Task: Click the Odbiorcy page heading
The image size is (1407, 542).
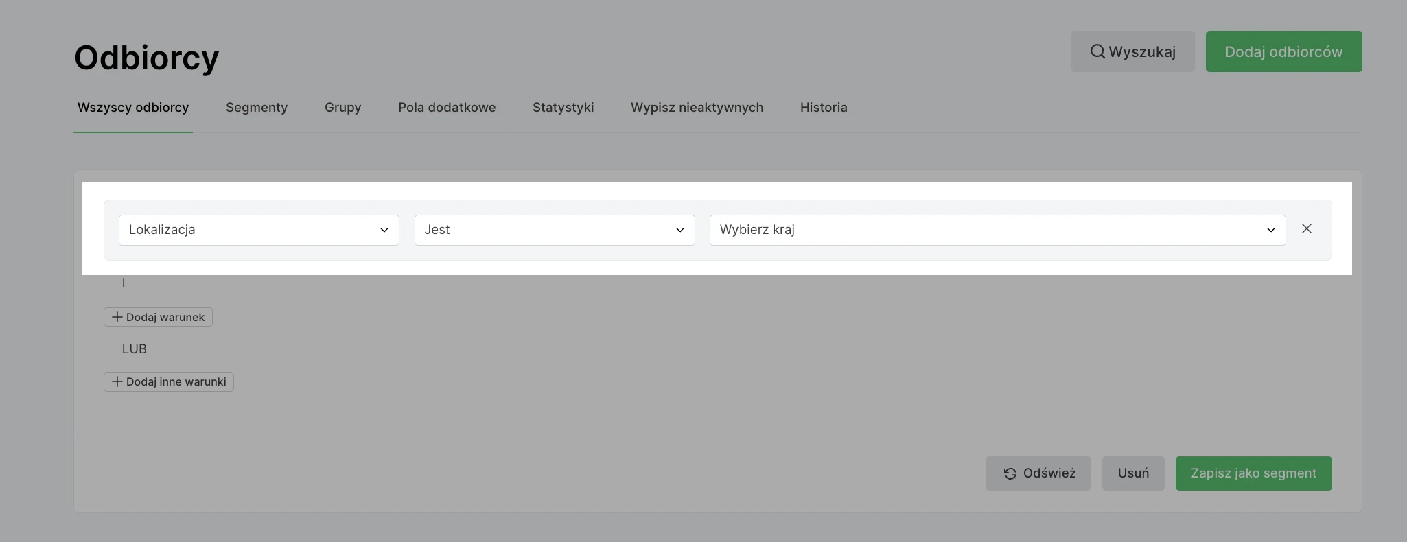Action: [147, 58]
